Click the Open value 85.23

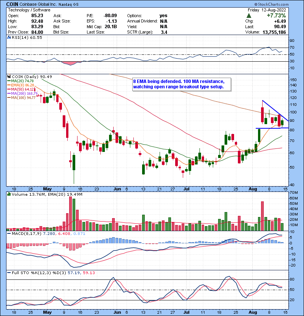click(x=37, y=16)
